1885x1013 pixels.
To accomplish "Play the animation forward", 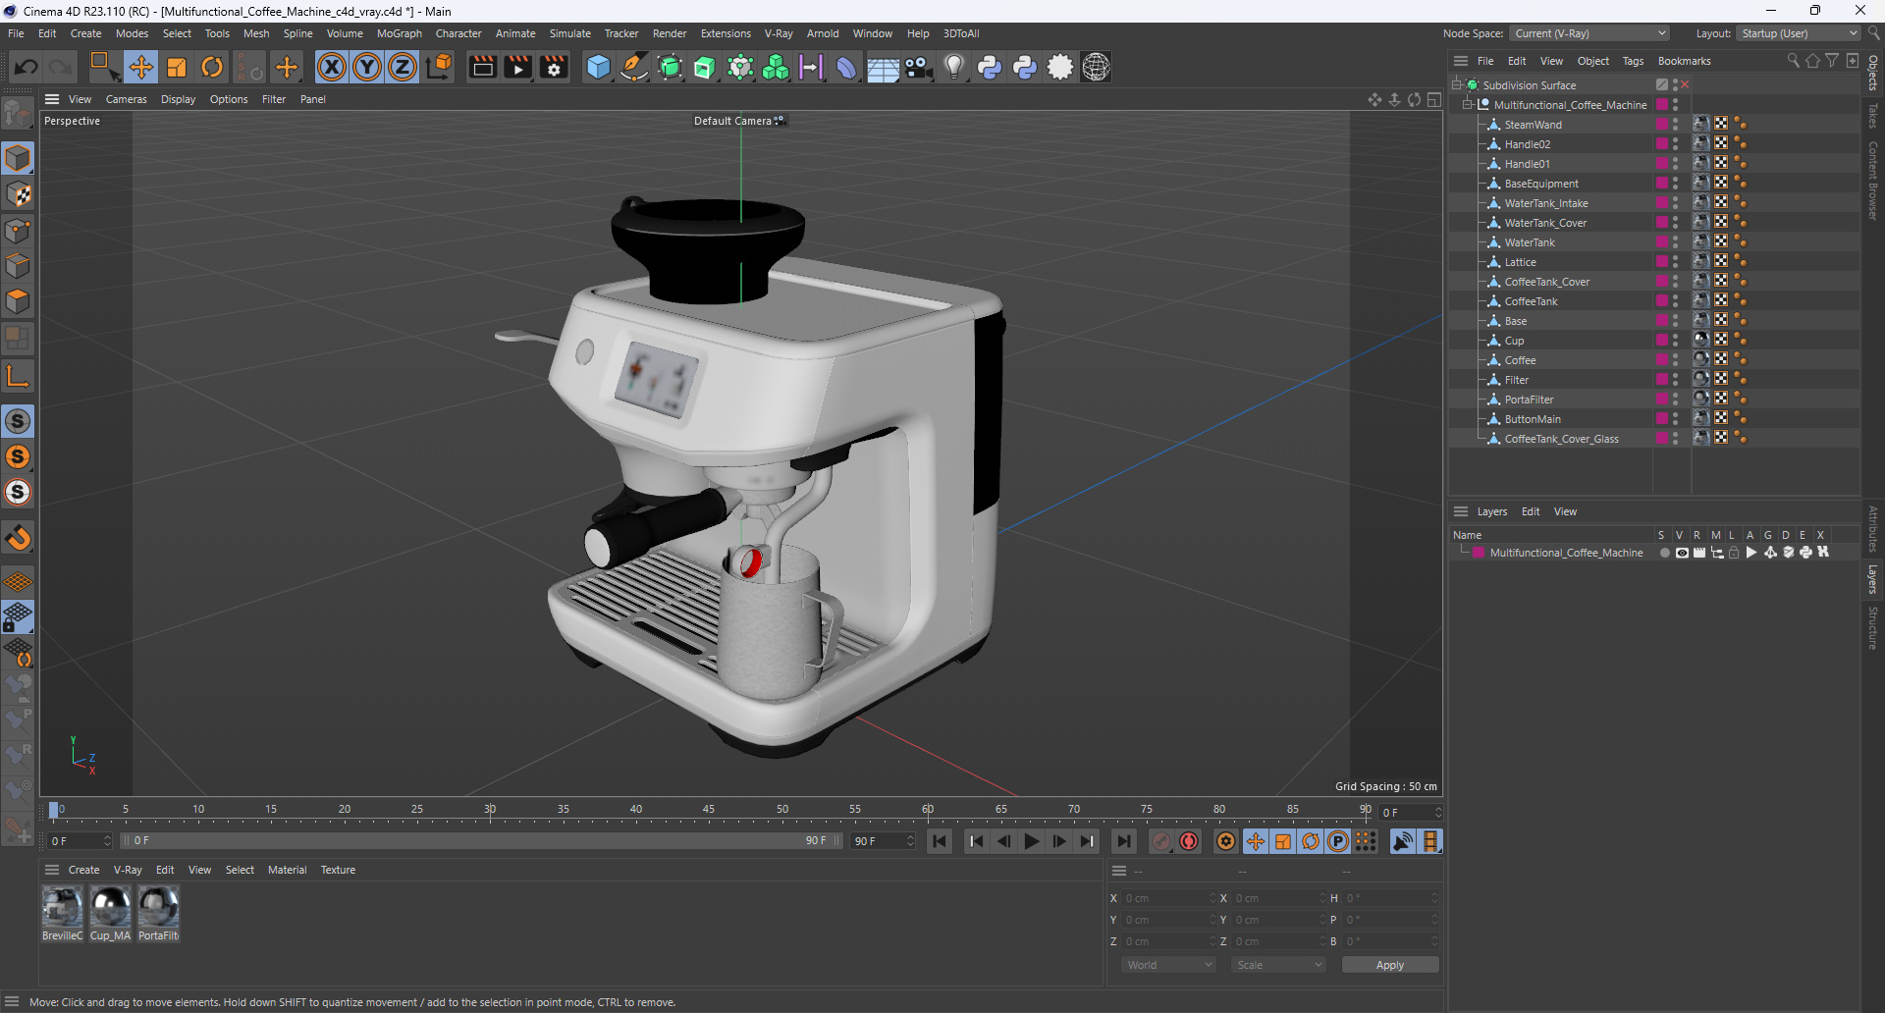I will (1031, 841).
